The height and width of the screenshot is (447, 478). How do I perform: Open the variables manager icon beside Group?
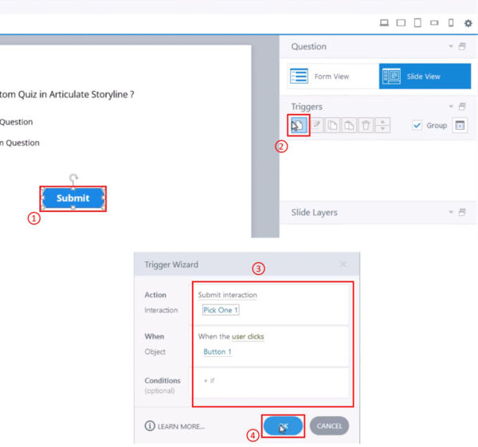460,125
